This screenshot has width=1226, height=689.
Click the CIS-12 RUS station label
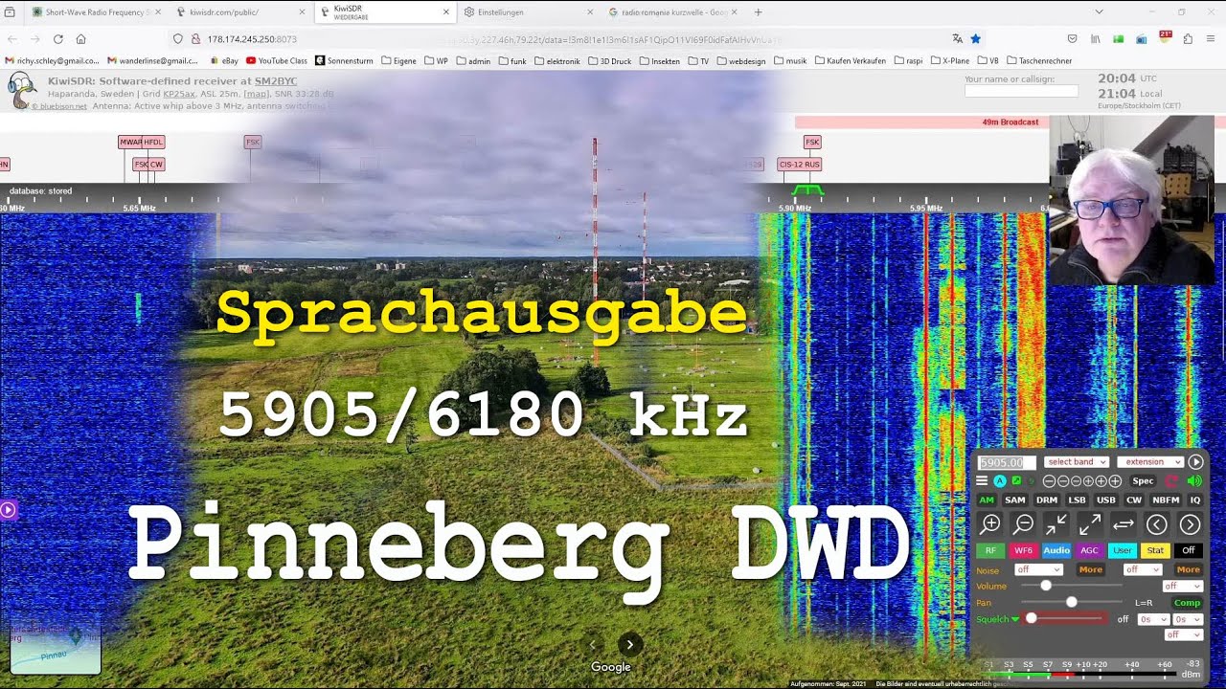tap(800, 165)
